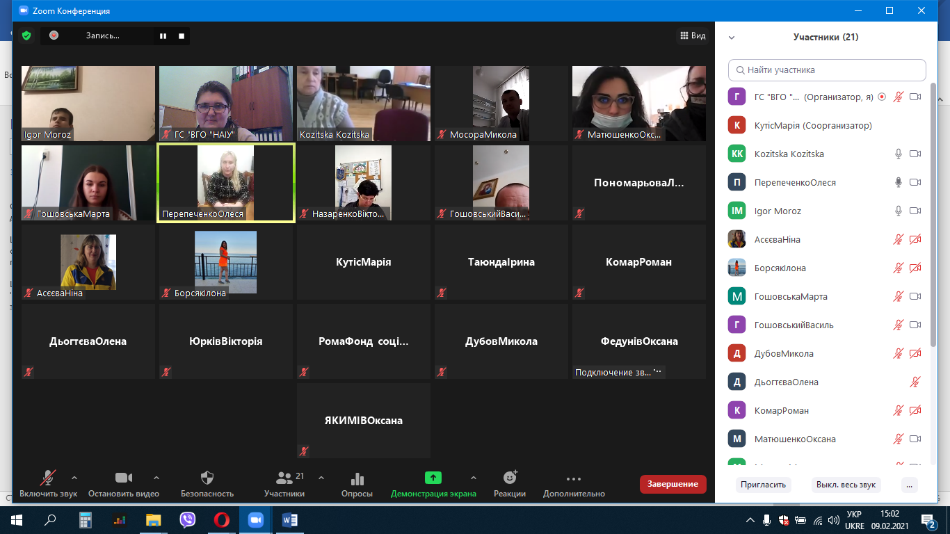Click the Пригласить invite button

click(763, 485)
